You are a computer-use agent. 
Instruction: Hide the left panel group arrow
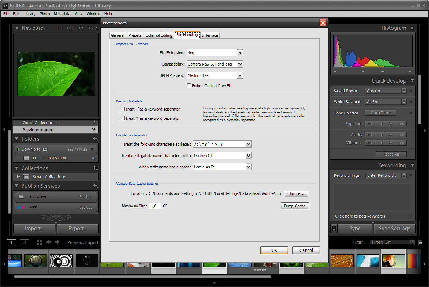[x=4, y=130]
